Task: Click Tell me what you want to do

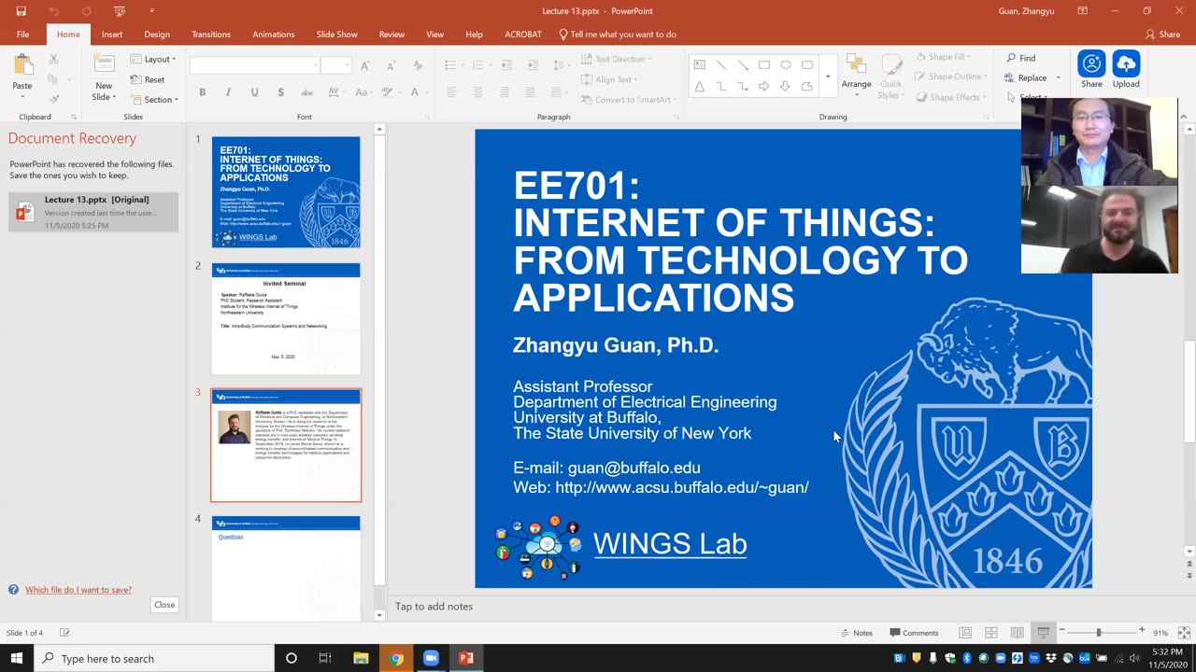Action: click(x=618, y=35)
